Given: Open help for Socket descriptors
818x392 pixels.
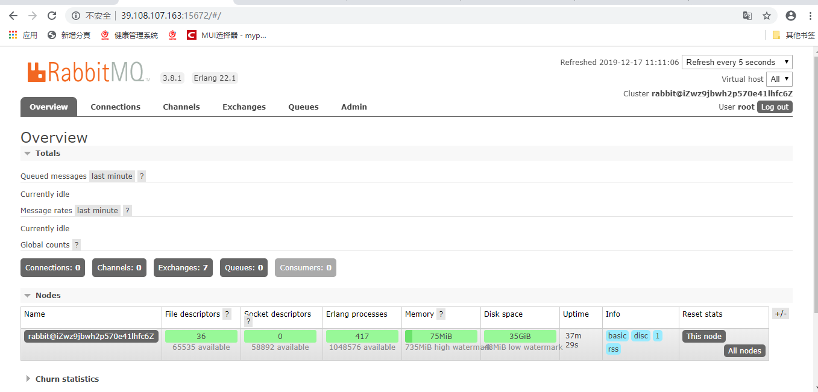Looking at the screenshot, I should [248, 321].
